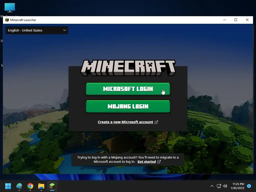Click external-link icon beside Get started
256x192 pixels.
(x=159, y=162)
